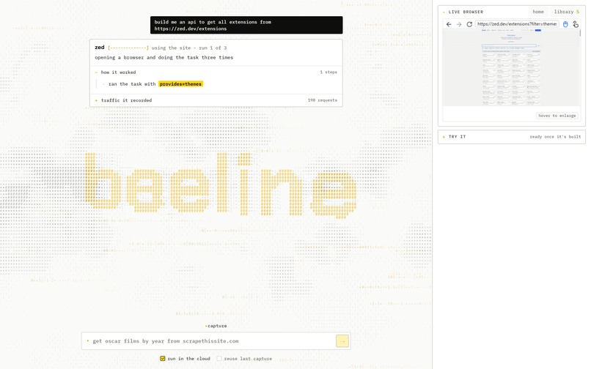Open the home tab
The height and width of the screenshot is (369, 591).
(x=538, y=12)
